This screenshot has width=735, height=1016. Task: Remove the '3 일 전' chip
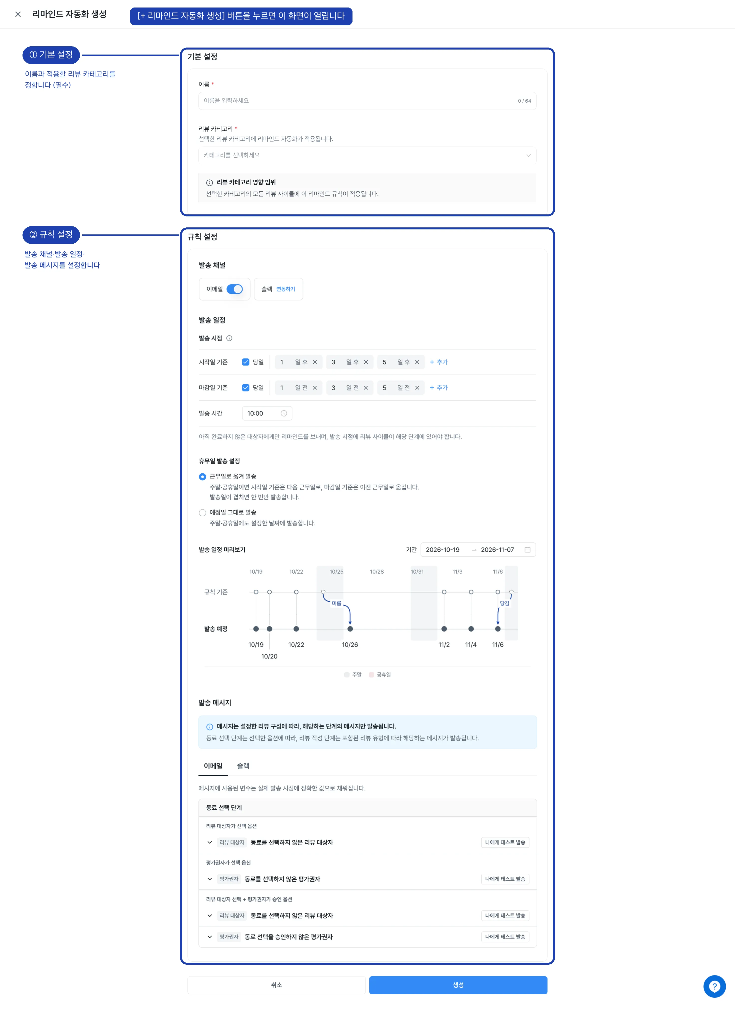pyautogui.click(x=366, y=388)
